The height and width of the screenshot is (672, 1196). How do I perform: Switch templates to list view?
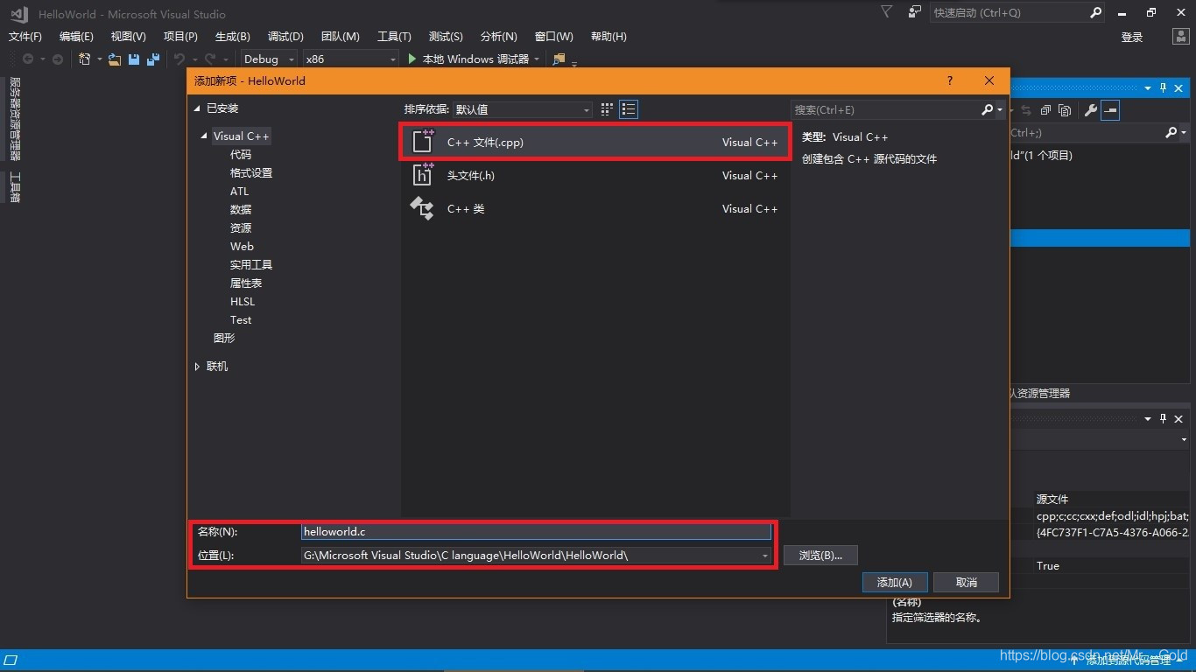point(629,109)
